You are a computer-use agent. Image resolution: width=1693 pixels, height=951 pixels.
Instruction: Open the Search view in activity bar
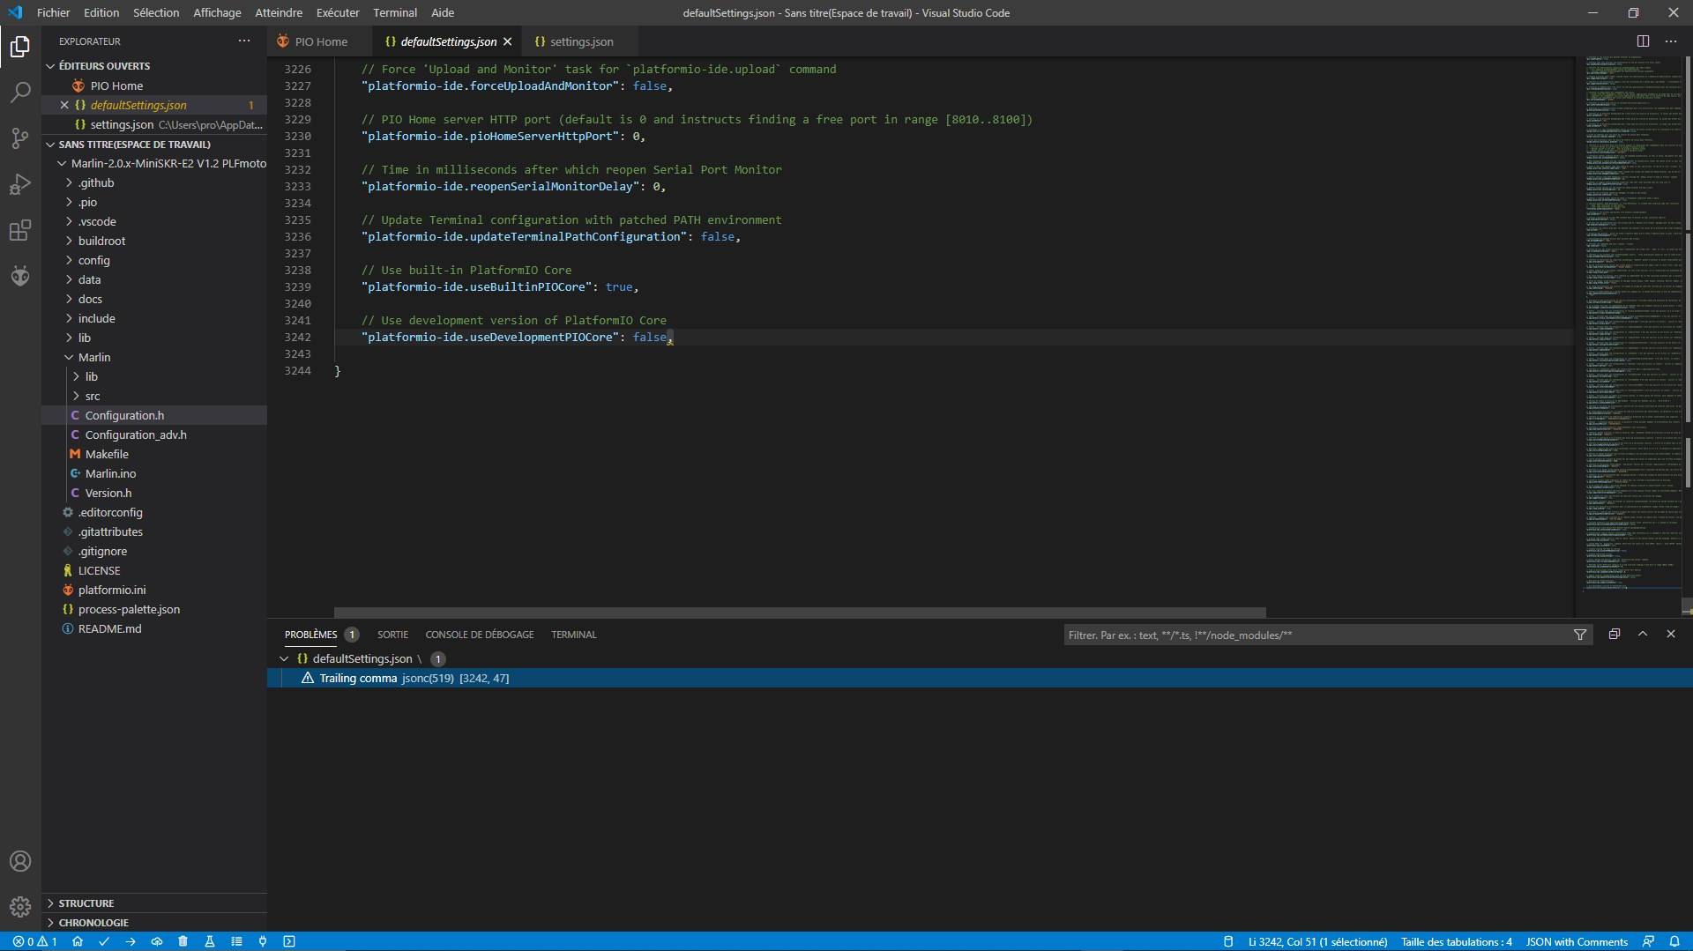click(x=20, y=93)
